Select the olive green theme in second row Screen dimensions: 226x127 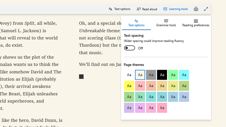click(x=184, y=86)
